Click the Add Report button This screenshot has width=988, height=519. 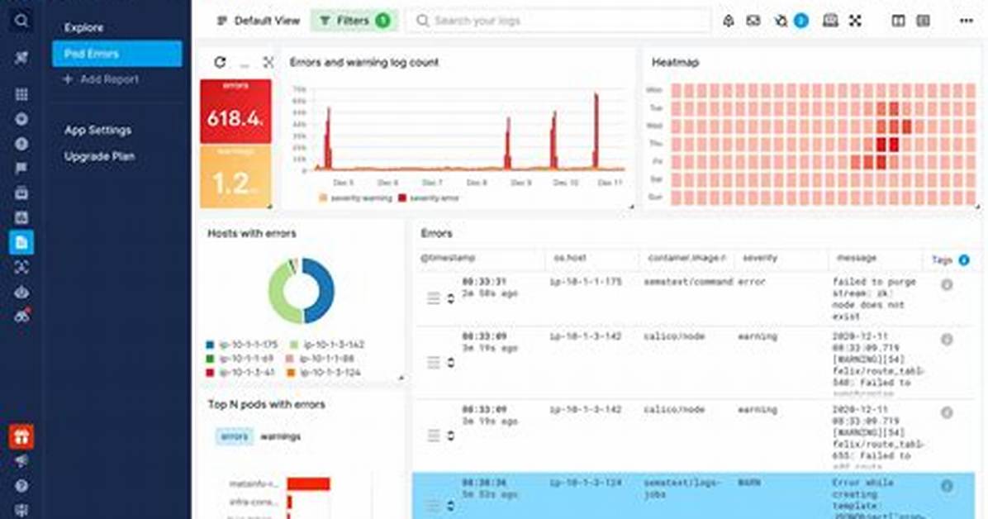click(x=102, y=79)
